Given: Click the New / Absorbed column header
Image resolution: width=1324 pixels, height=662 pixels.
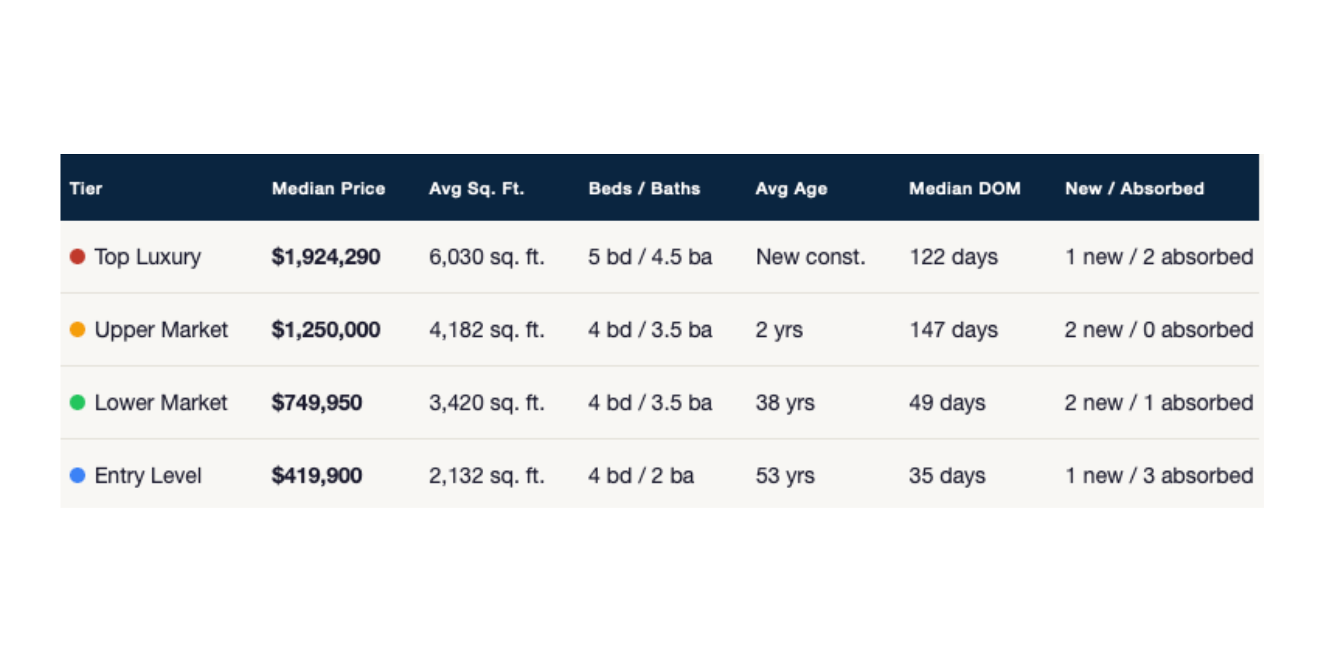Looking at the screenshot, I should pos(1135,189).
